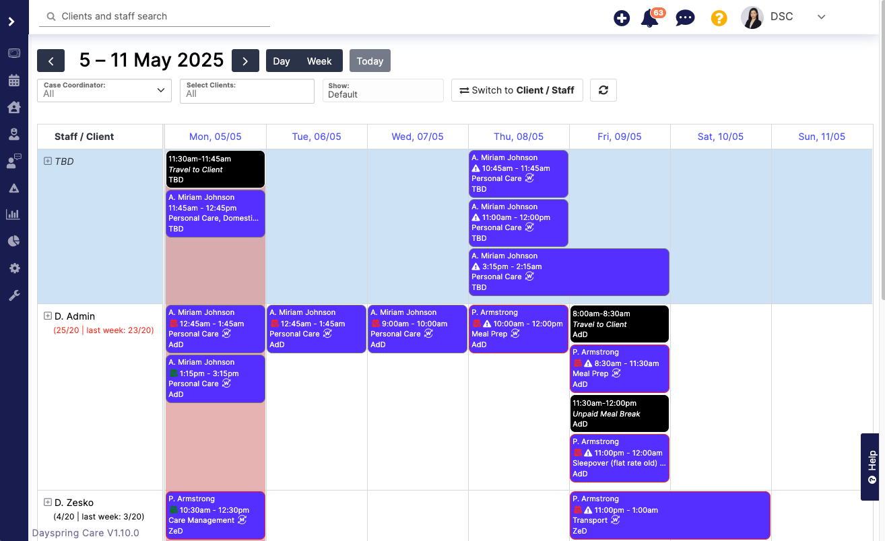Click Tue, 06/05 column header
The image size is (885, 541).
point(317,137)
